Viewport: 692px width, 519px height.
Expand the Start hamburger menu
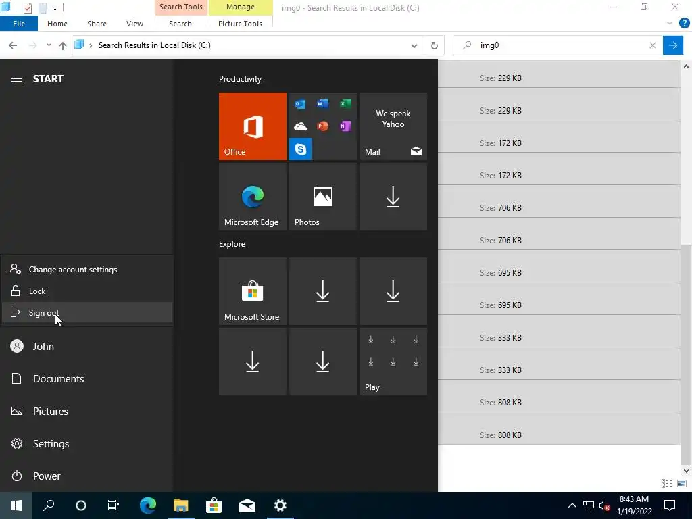pos(17,79)
